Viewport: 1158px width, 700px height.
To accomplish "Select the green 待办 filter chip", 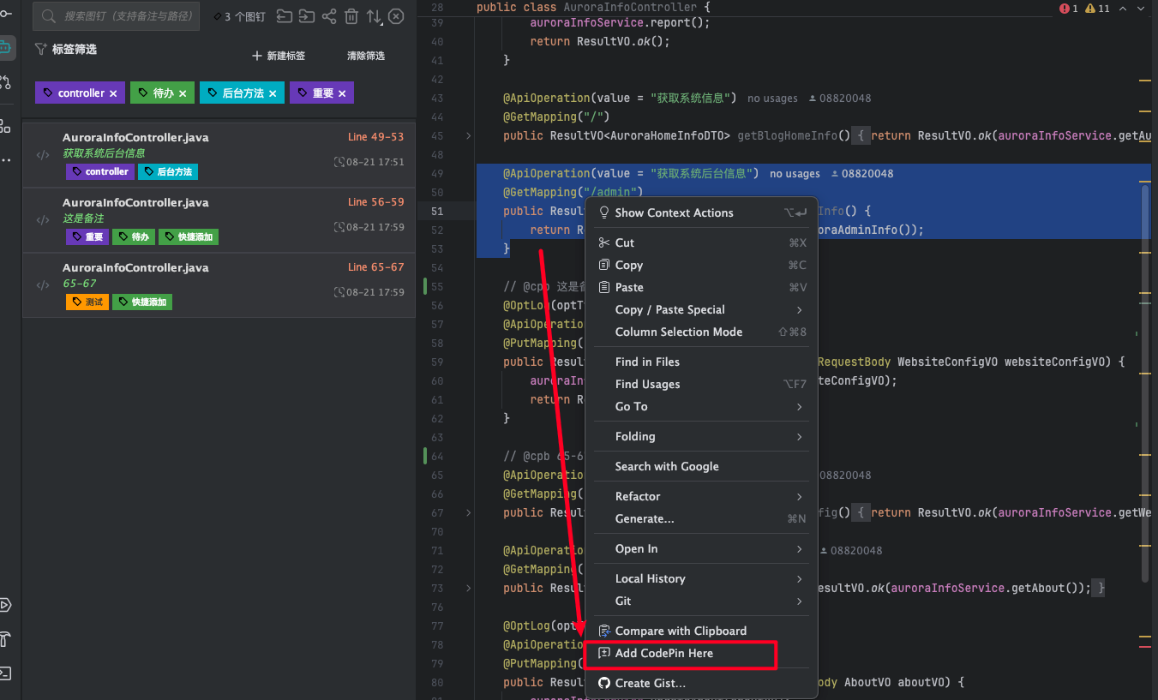I will (x=163, y=93).
